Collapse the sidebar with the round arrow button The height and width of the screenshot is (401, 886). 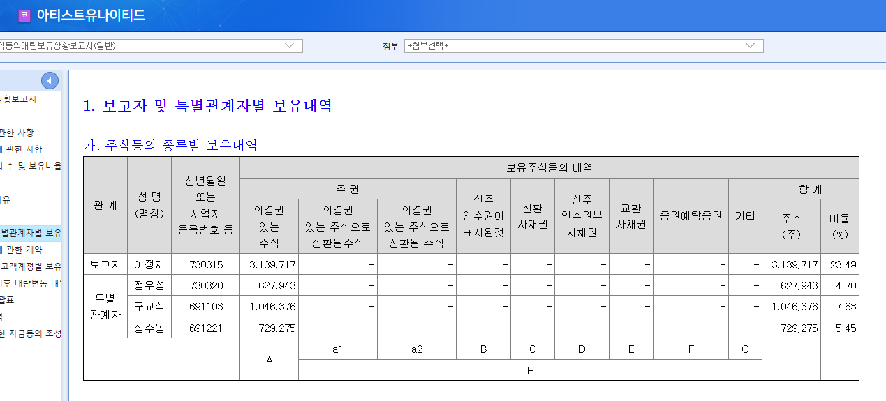pos(50,81)
